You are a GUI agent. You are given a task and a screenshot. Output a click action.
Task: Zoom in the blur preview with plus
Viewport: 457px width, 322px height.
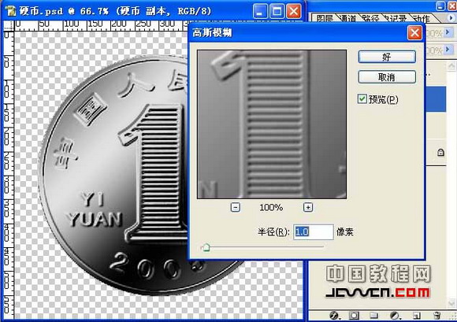[308, 207]
